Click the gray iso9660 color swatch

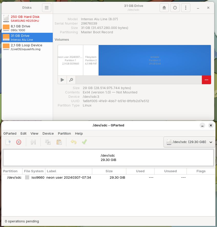[27, 178]
